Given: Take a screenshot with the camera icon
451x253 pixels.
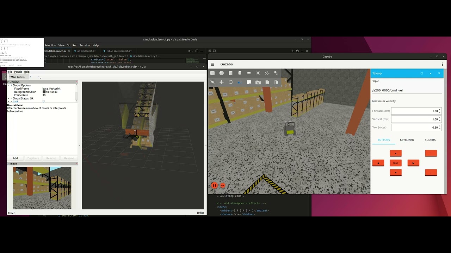Looking at the screenshot, I should (x=258, y=82).
